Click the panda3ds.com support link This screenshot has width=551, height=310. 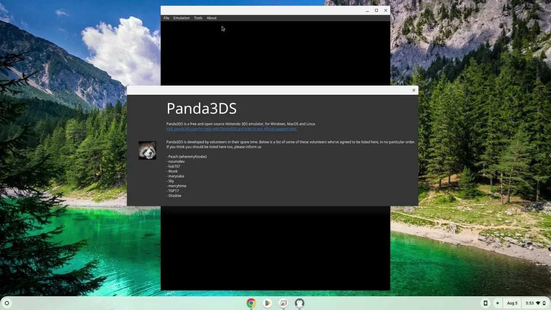pyautogui.click(x=231, y=128)
